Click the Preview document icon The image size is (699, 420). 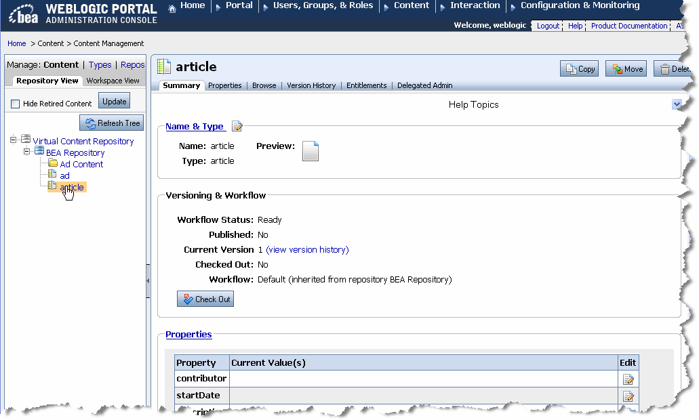[x=311, y=150]
